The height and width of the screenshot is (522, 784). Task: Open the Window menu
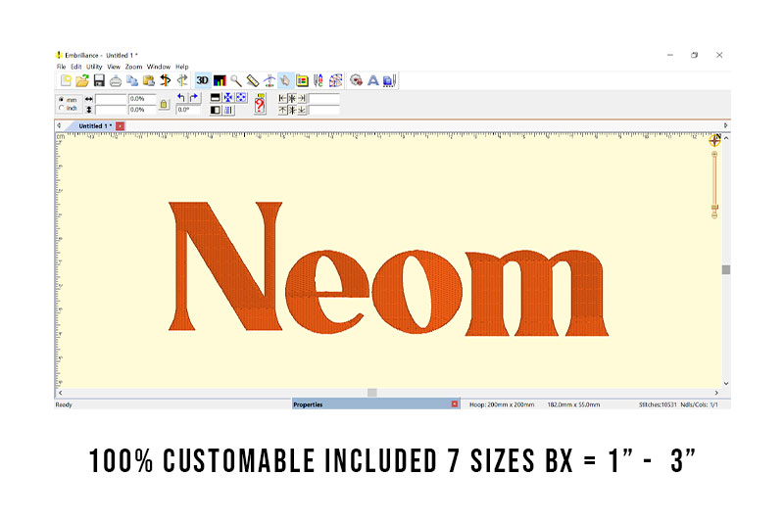(159, 67)
